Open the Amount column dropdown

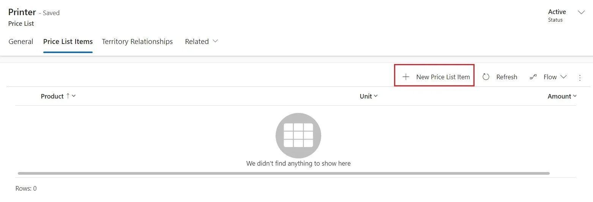coord(562,96)
